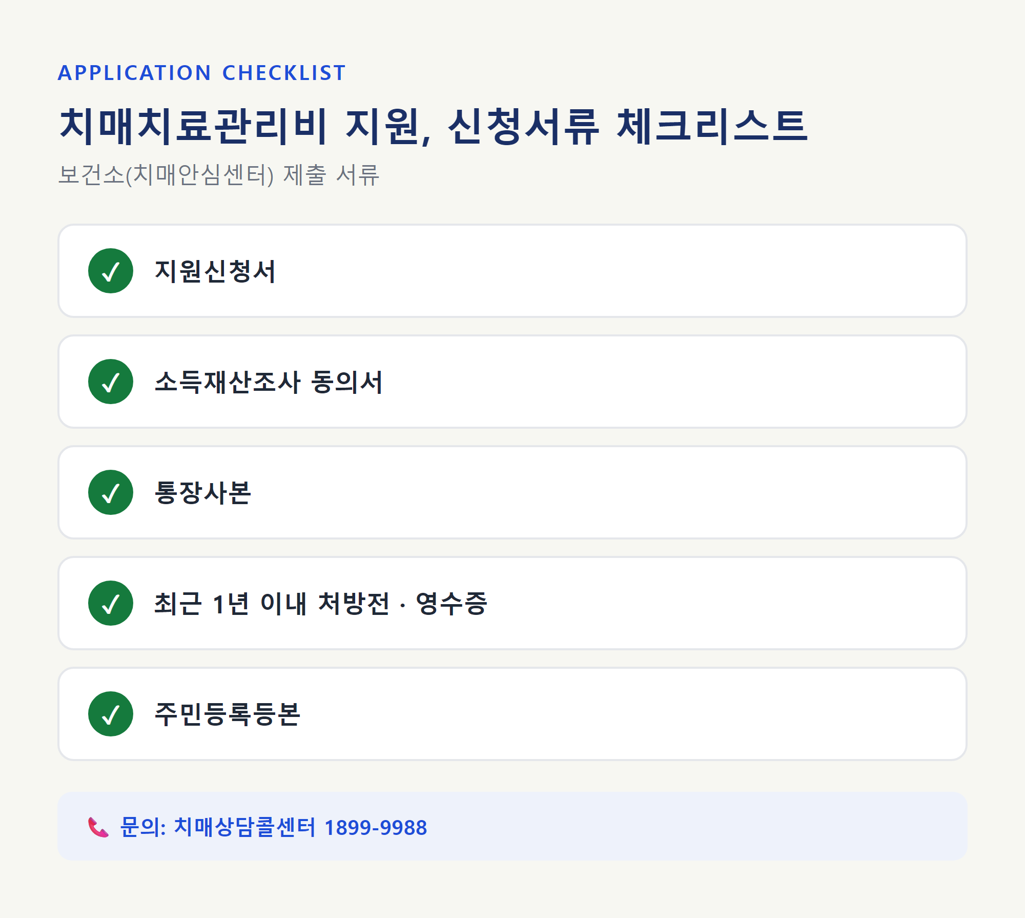Click the 통장사본 label text
Image resolution: width=1025 pixels, height=918 pixels.
203,493
